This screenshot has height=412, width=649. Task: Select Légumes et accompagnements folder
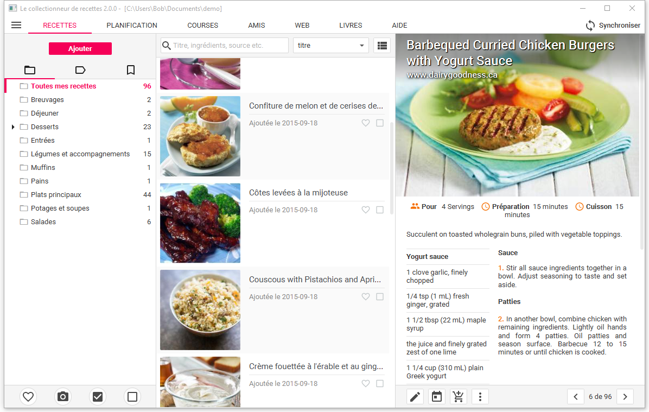(x=79, y=154)
